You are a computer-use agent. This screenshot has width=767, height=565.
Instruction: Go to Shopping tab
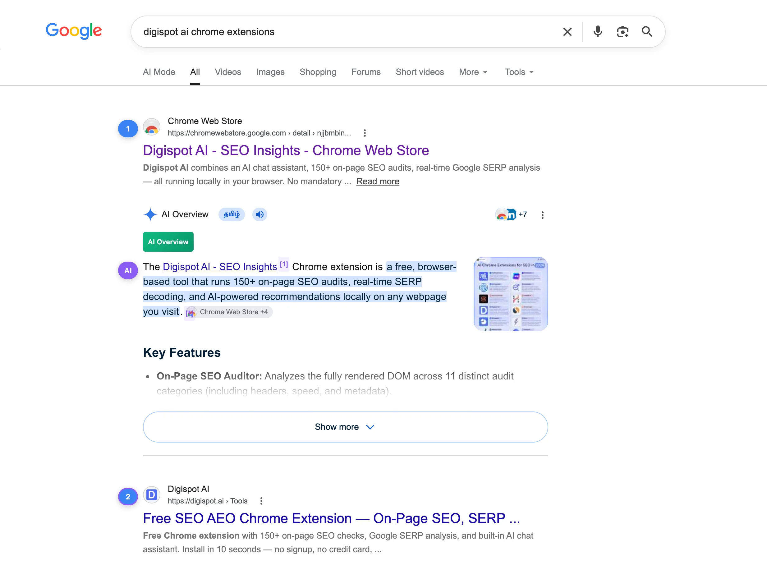[318, 72]
